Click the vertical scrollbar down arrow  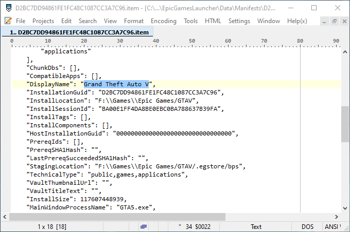(x=345, y=208)
